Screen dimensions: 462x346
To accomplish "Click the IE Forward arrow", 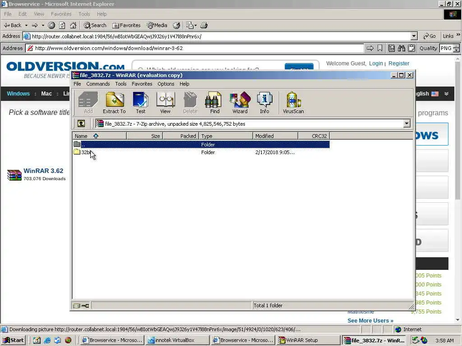I will pos(34,25).
